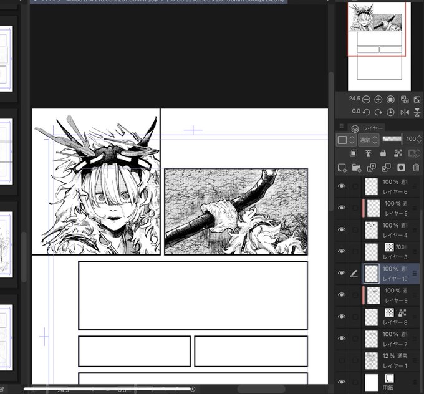Select the 12% layer レイヤー 1
The image size is (424, 394).
[391, 360]
